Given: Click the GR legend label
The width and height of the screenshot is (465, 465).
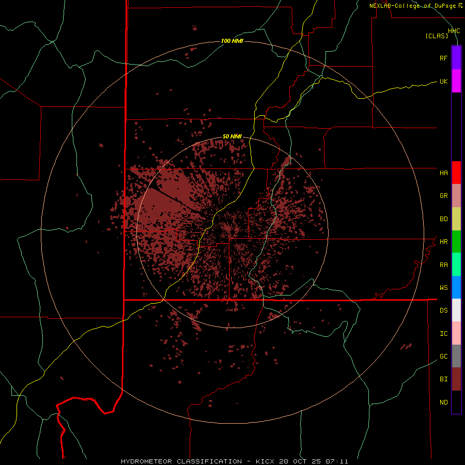Looking at the screenshot, I should click(443, 196).
